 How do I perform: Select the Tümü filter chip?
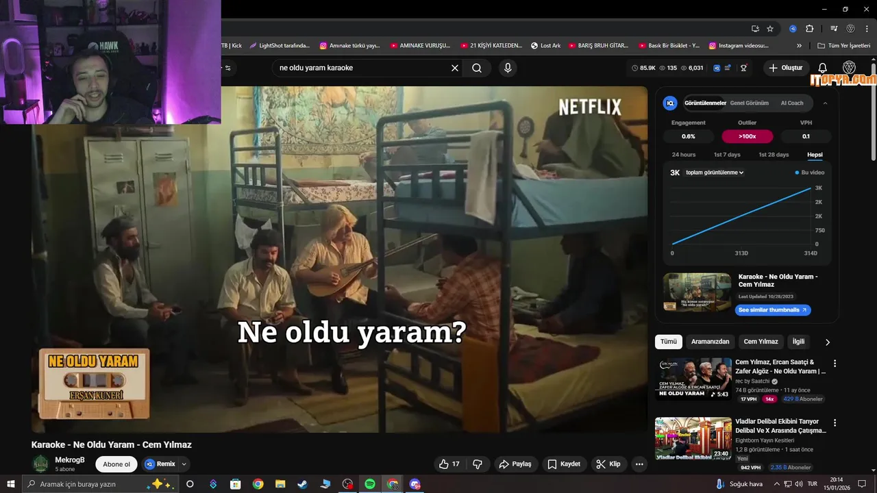(669, 342)
